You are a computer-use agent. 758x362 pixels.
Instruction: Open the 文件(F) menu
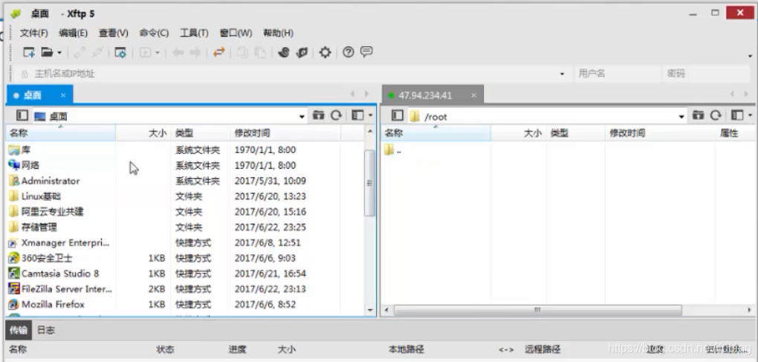click(34, 33)
